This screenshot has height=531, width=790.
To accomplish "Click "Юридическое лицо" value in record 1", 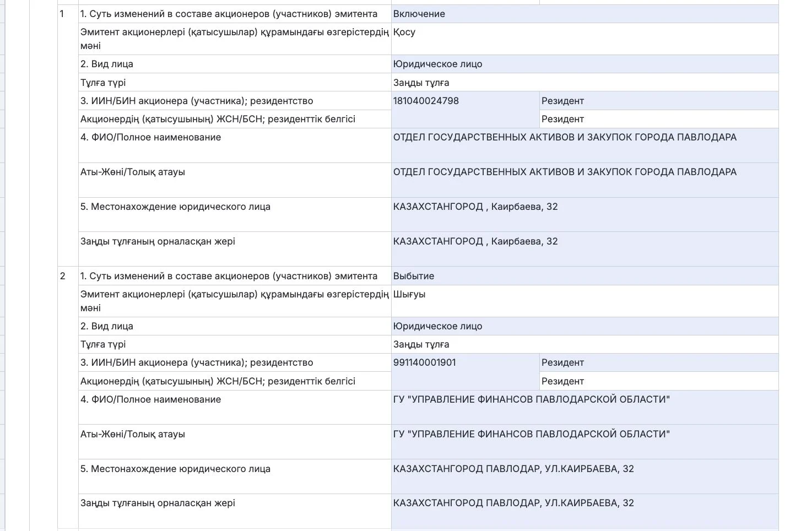I will (437, 64).
